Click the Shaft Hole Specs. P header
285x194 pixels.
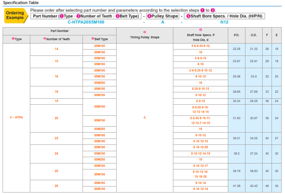[x=201, y=35]
